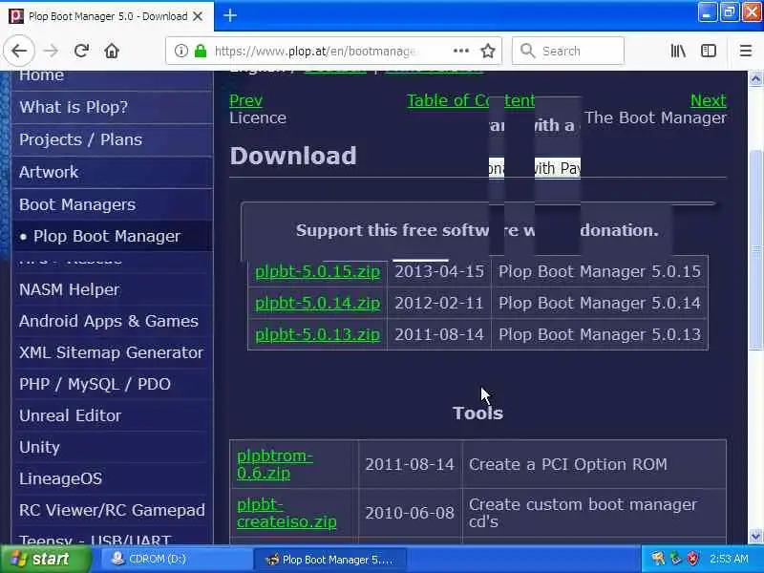
Task: Open RC Viewer/RC Gamepad in sidebar
Action: point(112,510)
